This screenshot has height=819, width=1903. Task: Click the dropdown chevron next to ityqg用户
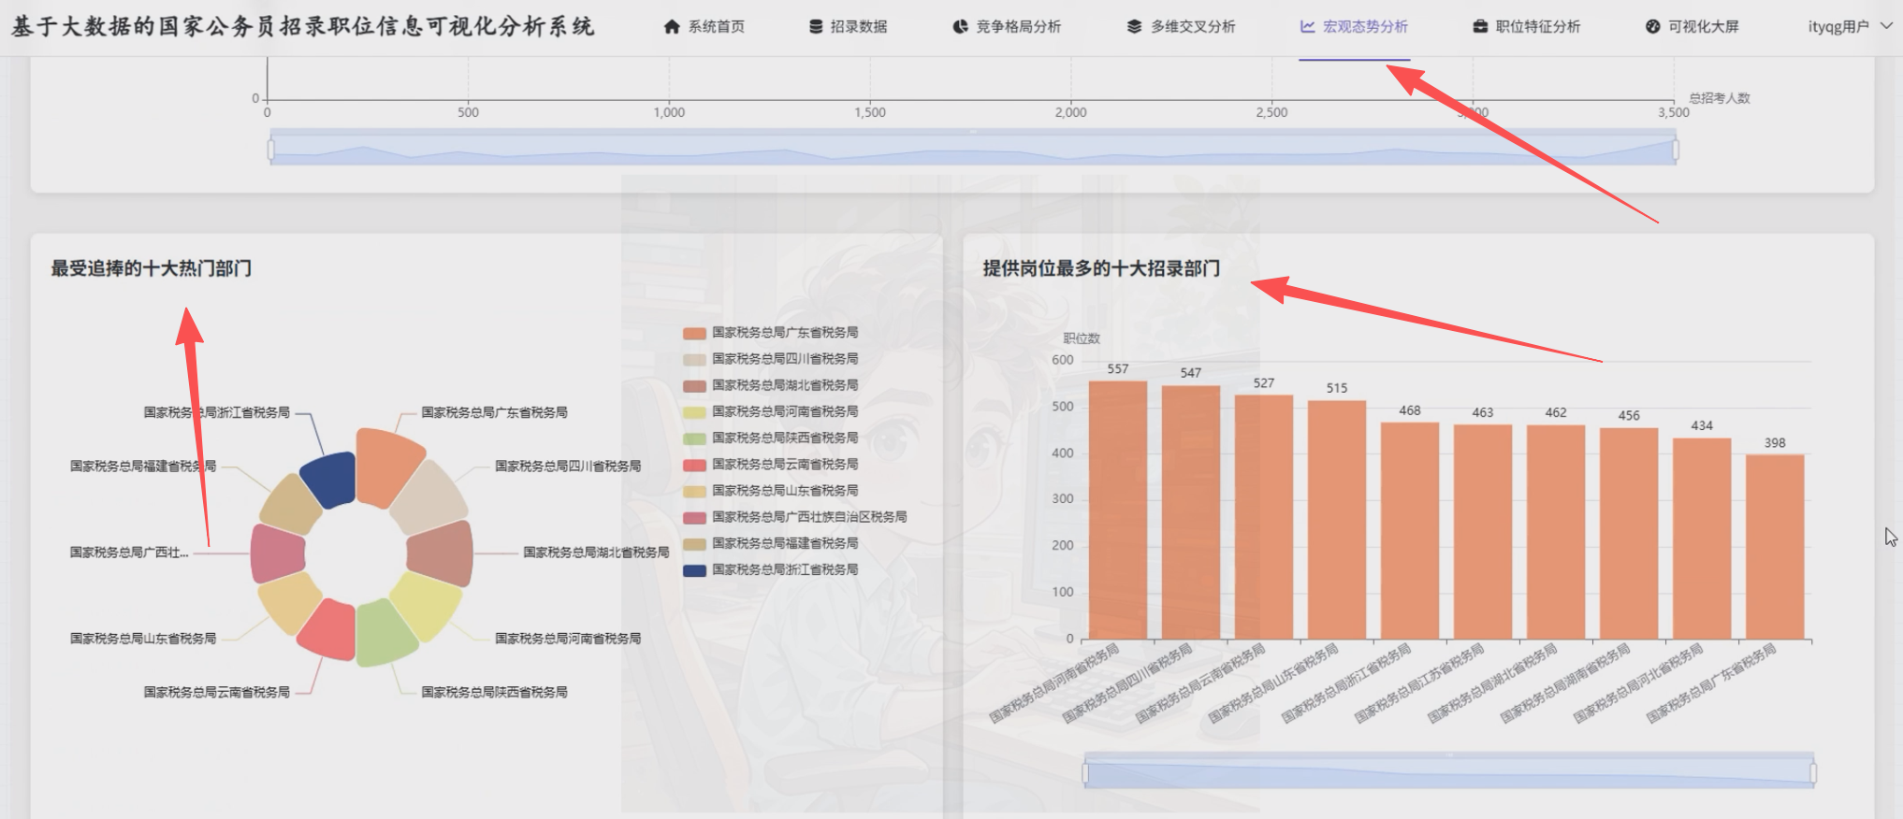[1886, 26]
